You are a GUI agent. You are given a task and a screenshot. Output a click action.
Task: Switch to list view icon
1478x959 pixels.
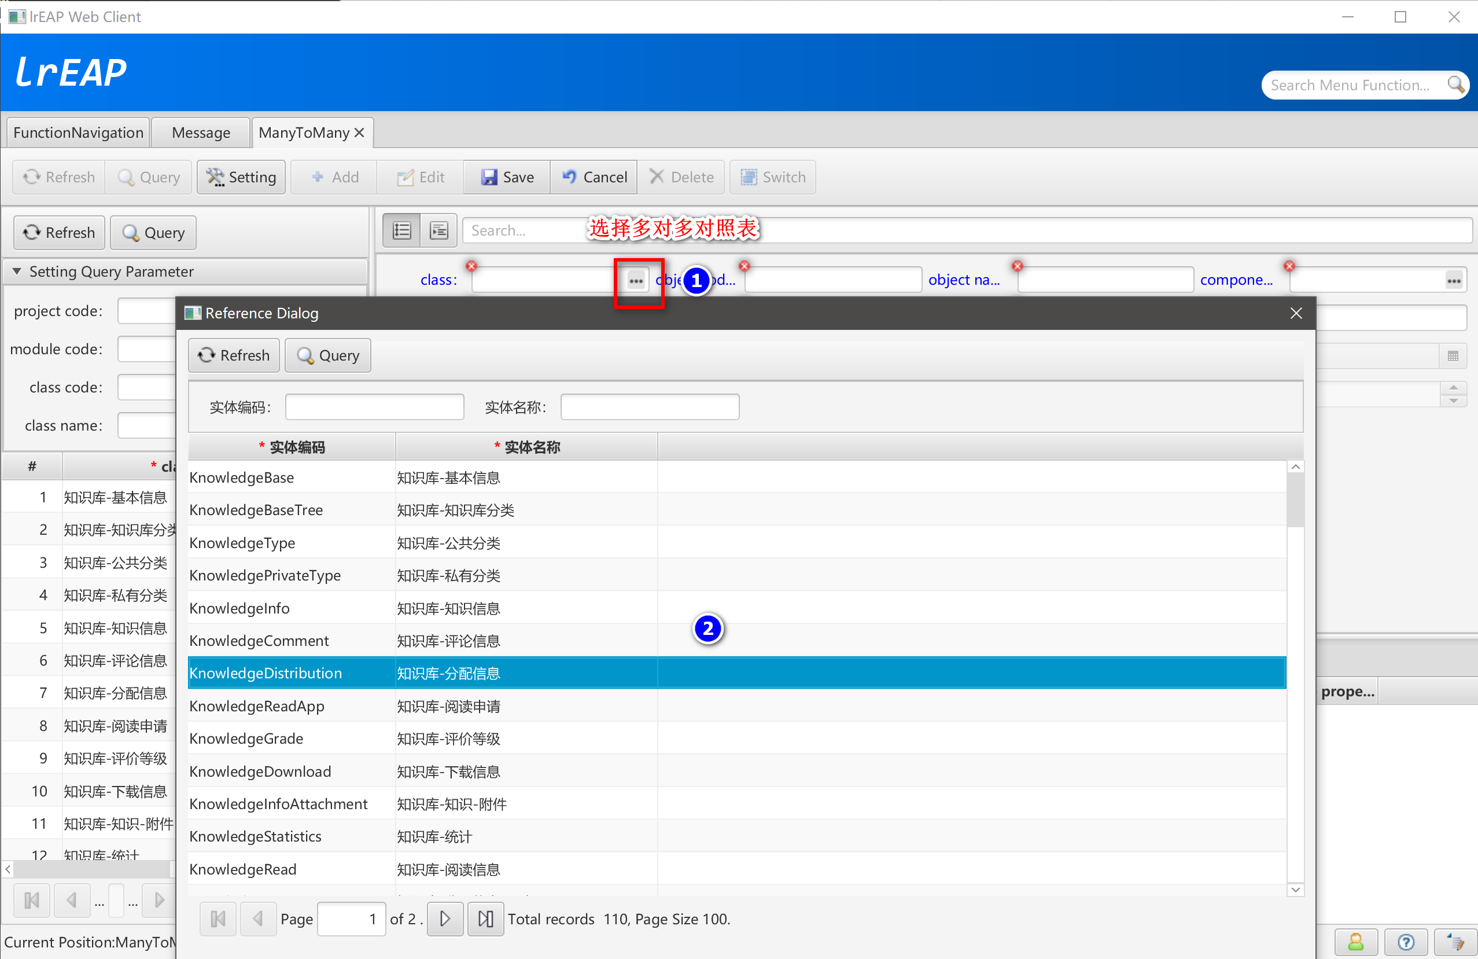[x=402, y=230]
